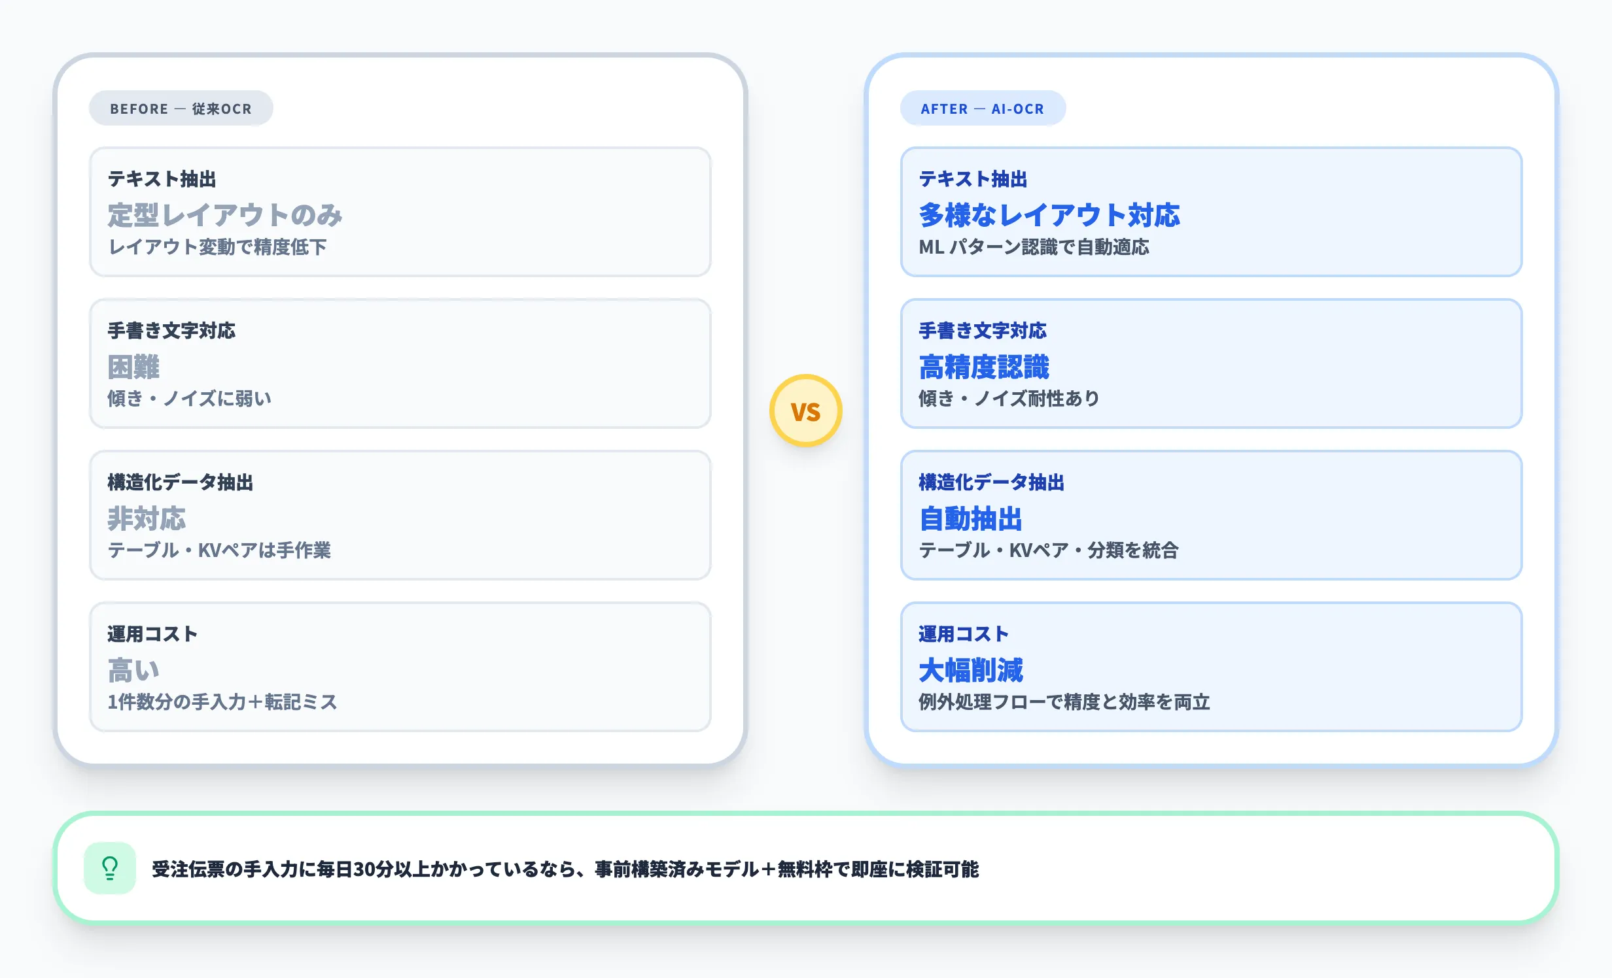
Task: Click the 手書き文字対応 card showing 高精度認識
Action: (1212, 363)
